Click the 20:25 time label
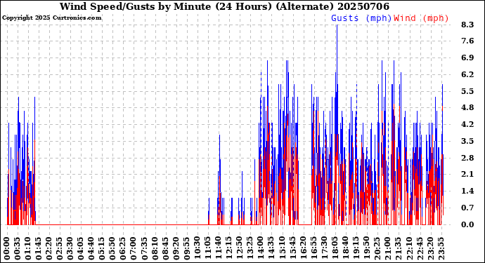 [x=377, y=248]
